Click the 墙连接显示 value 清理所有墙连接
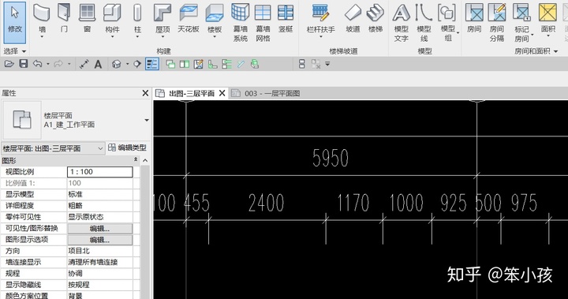 (93, 262)
